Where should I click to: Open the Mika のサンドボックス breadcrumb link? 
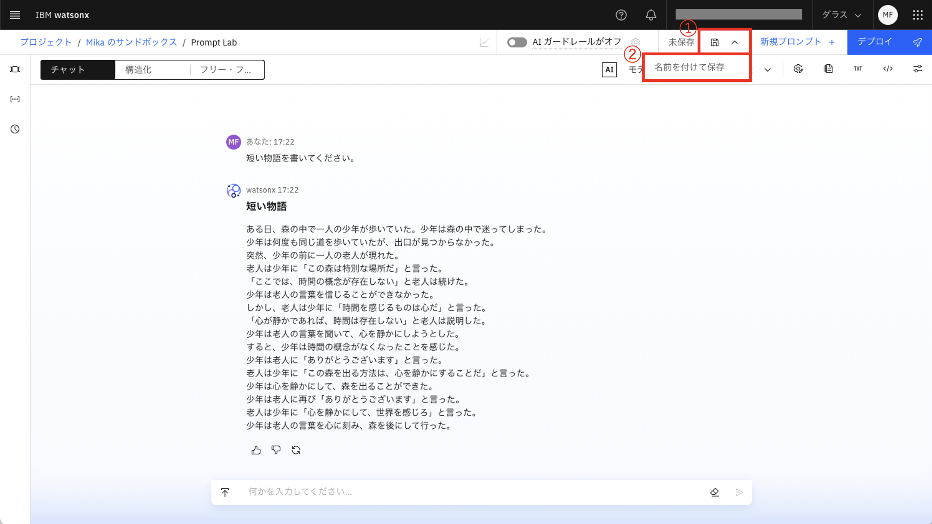coord(131,42)
